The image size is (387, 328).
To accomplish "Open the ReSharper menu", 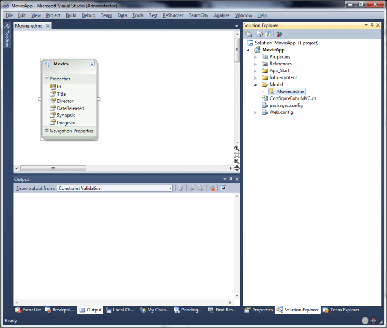I will tap(172, 15).
